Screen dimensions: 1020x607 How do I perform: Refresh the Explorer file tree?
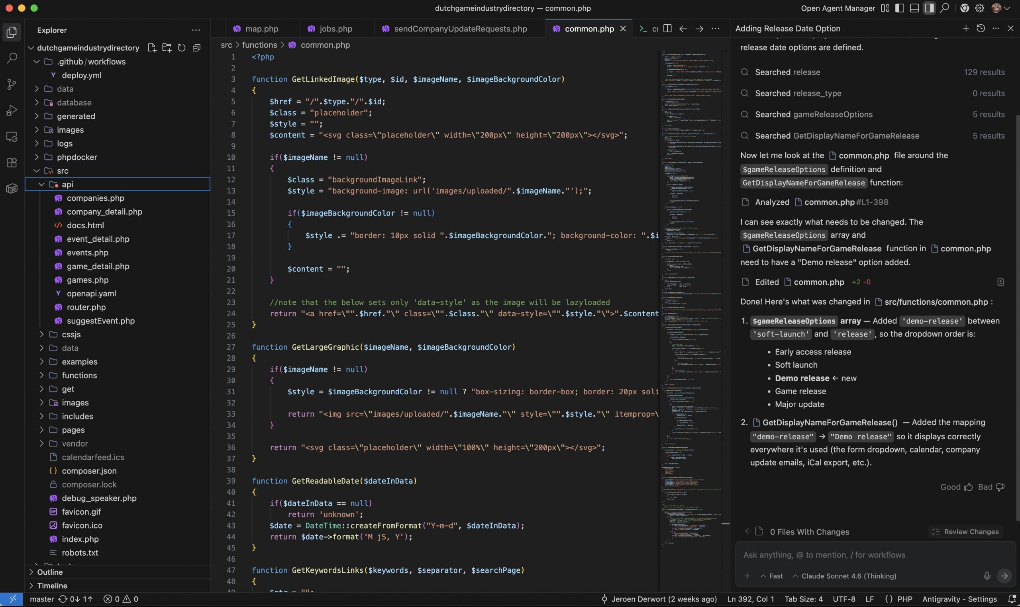(x=182, y=48)
